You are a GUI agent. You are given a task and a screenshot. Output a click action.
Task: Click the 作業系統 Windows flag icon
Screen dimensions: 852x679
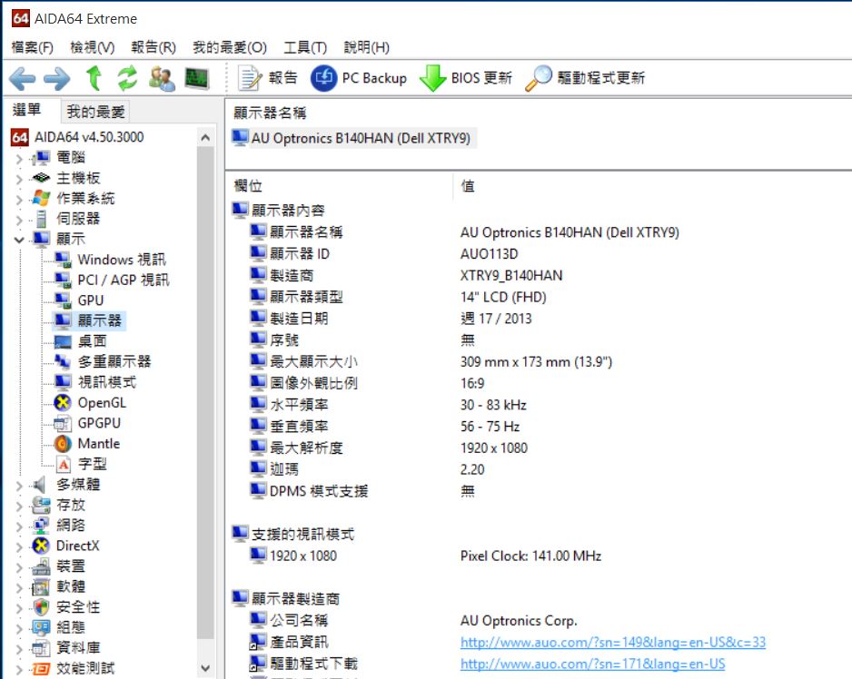point(41,198)
